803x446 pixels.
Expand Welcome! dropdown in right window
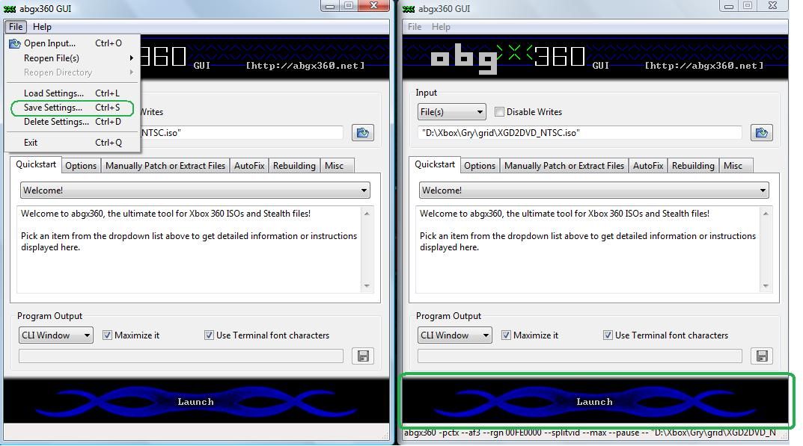594,191
